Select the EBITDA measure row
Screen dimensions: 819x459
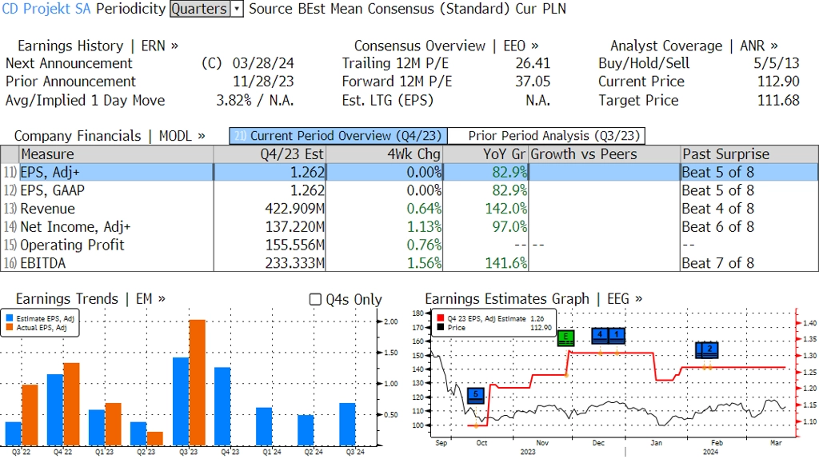(409, 263)
